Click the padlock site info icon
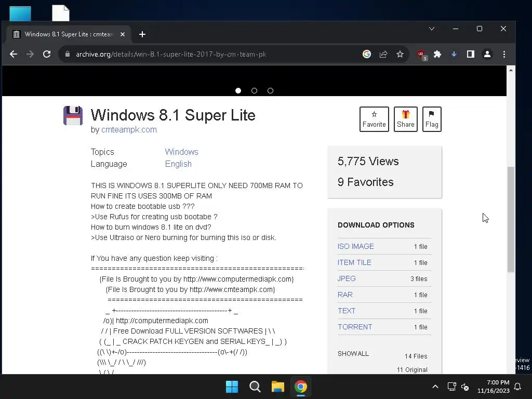532x399 pixels. click(x=68, y=54)
